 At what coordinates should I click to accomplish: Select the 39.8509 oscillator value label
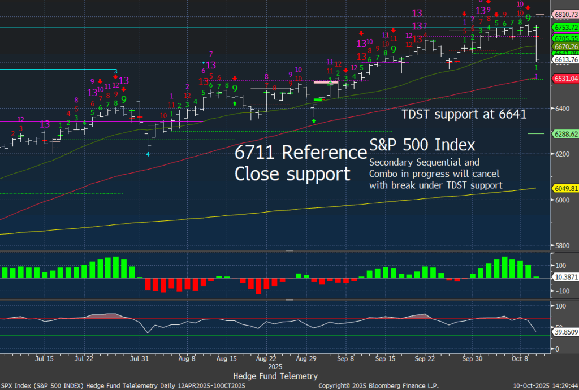566,333
